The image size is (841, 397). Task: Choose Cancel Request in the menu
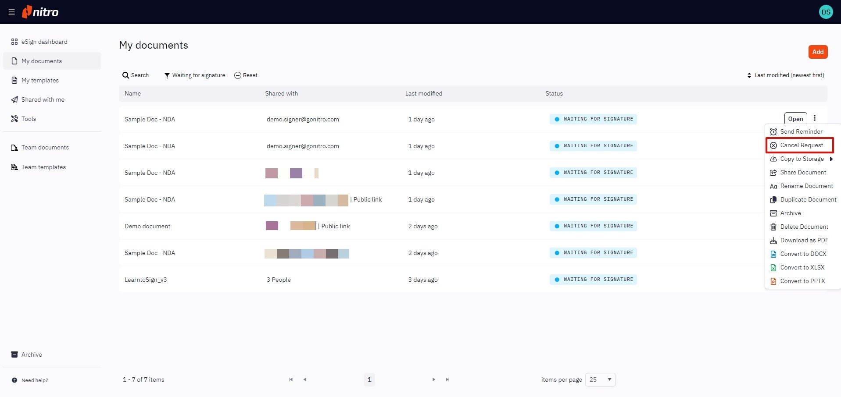801,145
